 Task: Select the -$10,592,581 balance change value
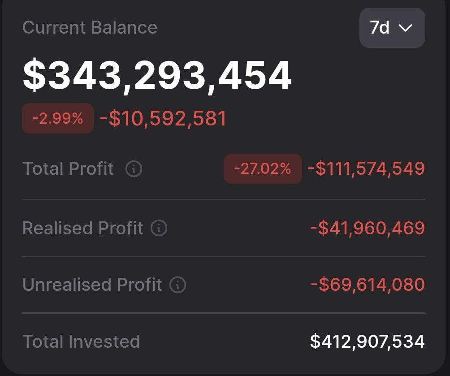163,119
